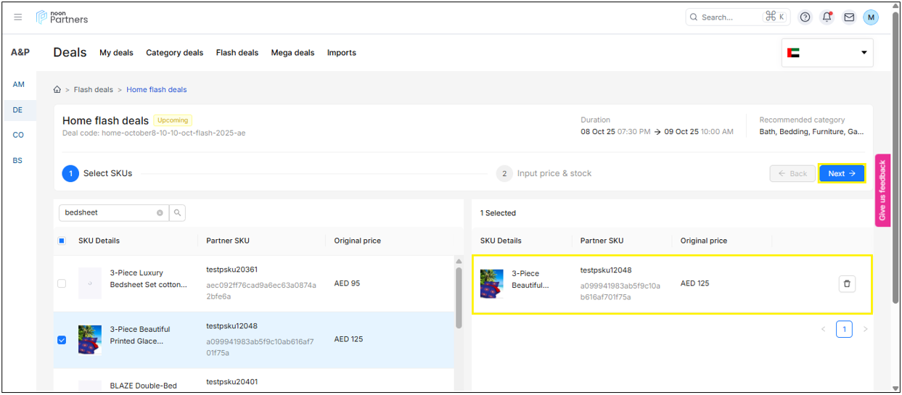Click the Flash deals breadcrumb link

pos(93,90)
